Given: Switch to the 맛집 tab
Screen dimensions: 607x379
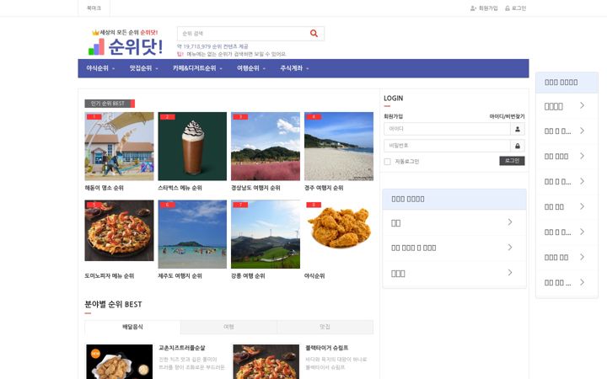Looking at the screenshot, I should point(325,327).
